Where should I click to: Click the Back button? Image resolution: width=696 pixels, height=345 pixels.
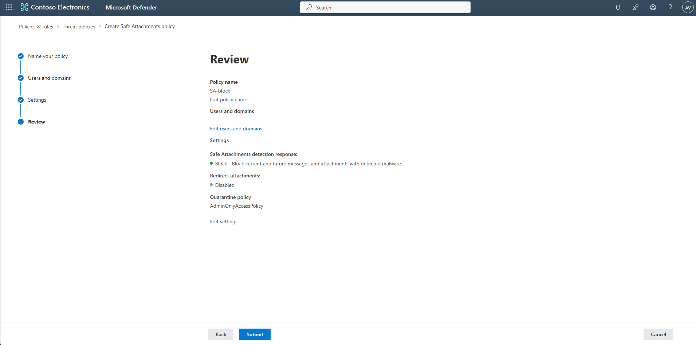(221, 334)
